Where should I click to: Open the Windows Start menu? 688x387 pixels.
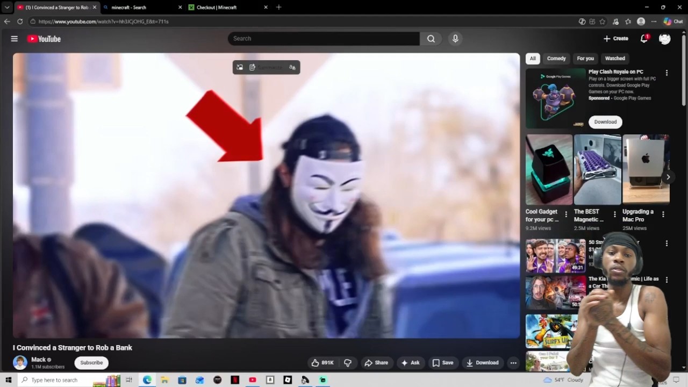pos(8,380)
